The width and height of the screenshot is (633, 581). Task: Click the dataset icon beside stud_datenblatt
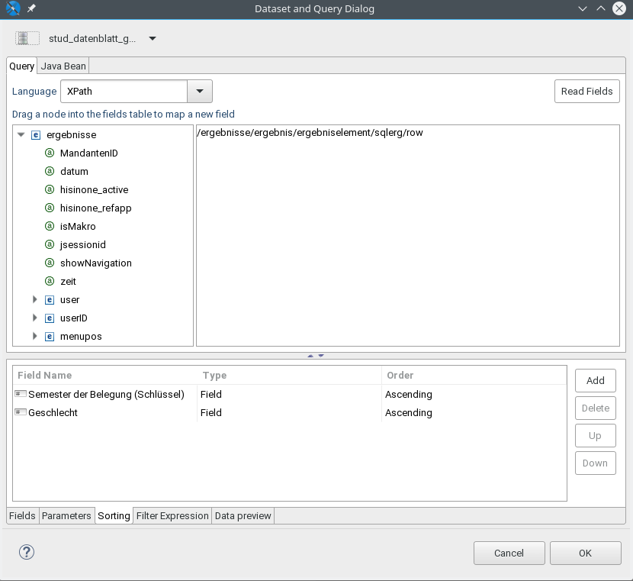pos(27,38)
